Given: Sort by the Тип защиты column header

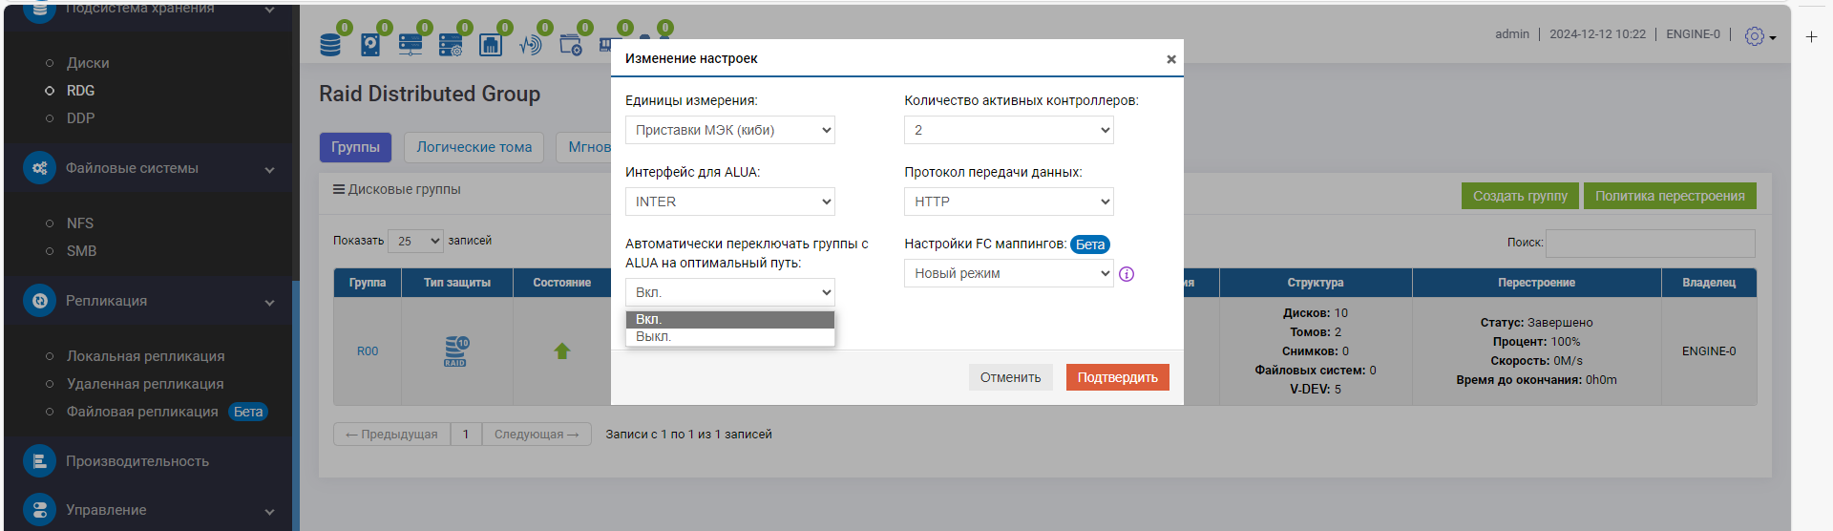Looking at the screenshot, I should point(457,283).
